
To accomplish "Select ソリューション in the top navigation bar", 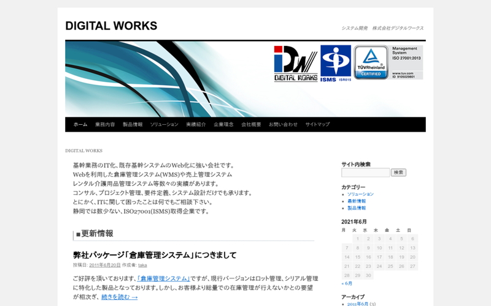I will click(164, 124).
